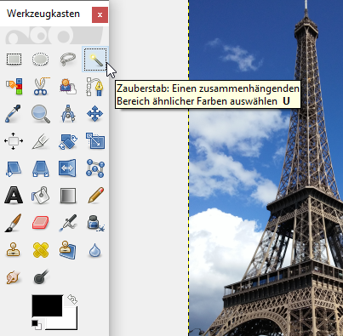Select the Cage Transform tool
Screen dimensions: 343x336
[x=95, y=168]
